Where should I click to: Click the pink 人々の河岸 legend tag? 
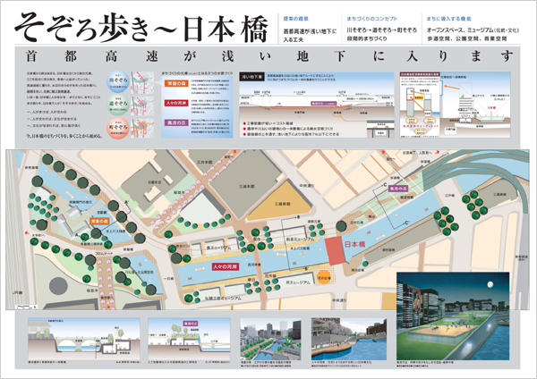click(x=177, y=100)
